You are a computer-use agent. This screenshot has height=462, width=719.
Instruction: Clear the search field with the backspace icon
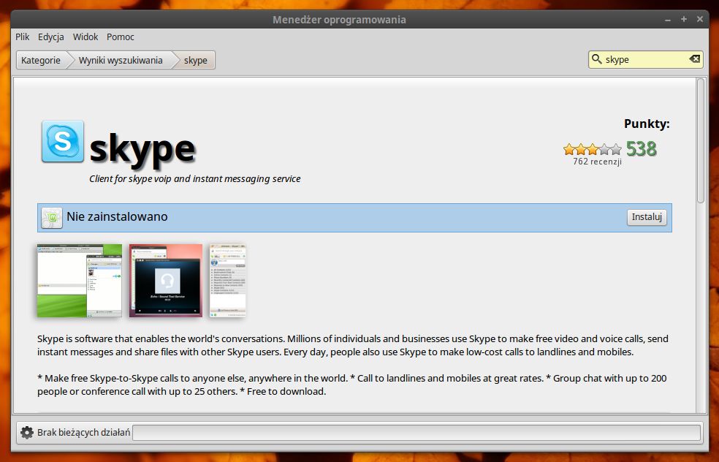tap(694, 59)
